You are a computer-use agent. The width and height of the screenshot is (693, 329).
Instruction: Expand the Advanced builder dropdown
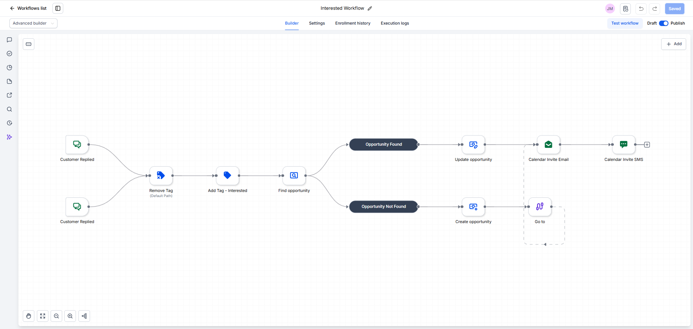tap(33, 23)
